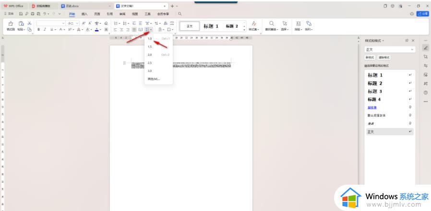Open the font size dropdown

click(77, 23)
